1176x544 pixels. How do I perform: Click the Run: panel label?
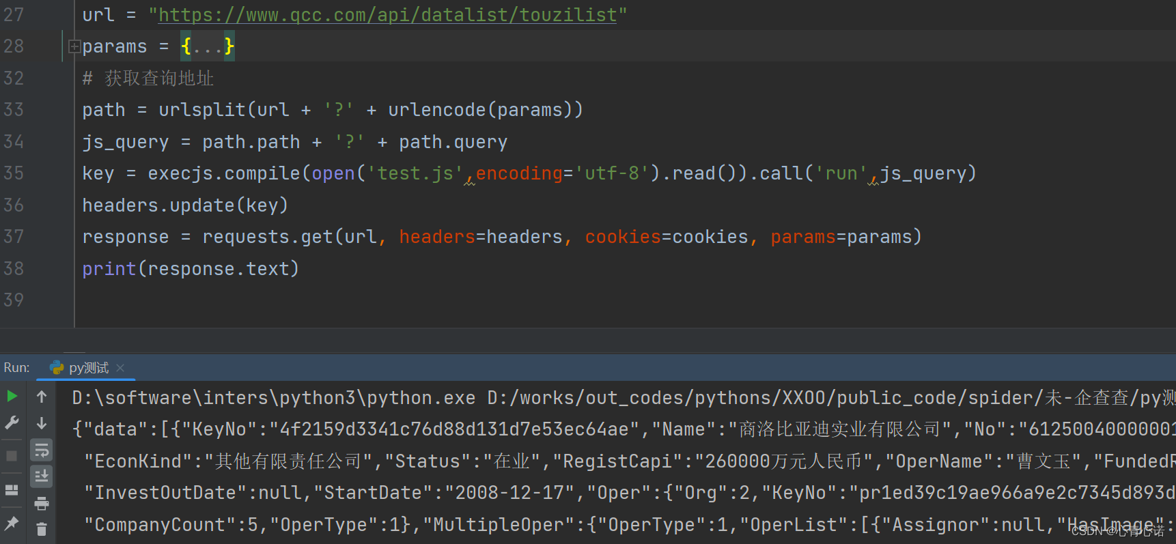point(16,368)
